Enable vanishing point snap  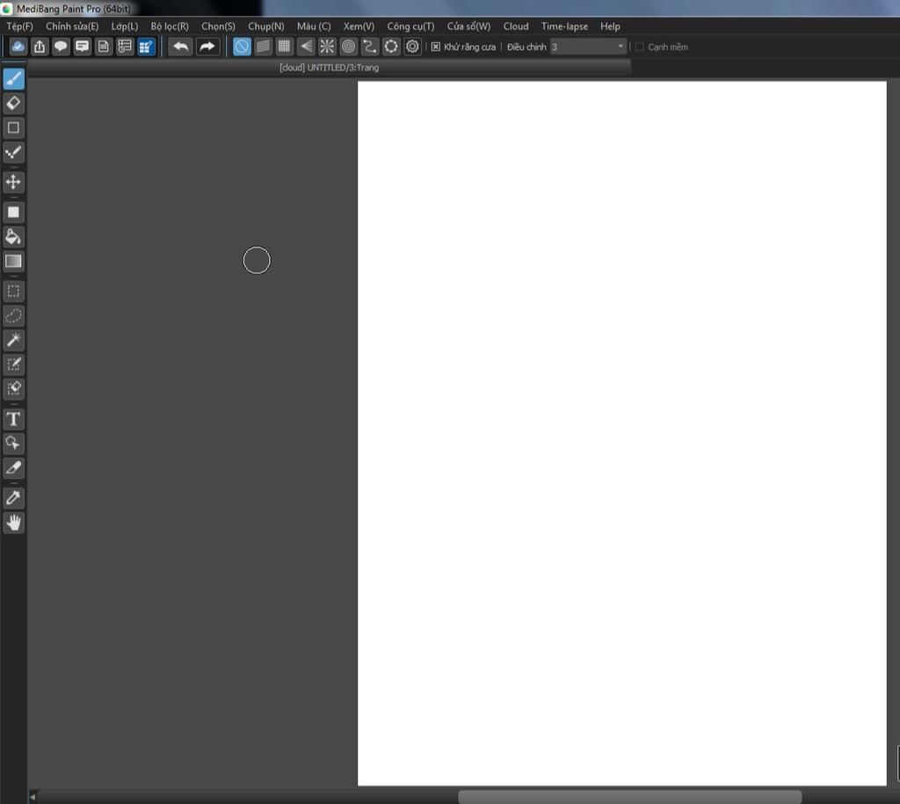(x=306, y=47)
